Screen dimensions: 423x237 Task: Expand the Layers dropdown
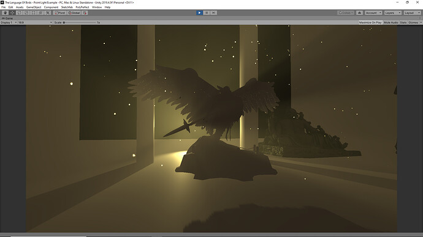(x=393, y=13)
